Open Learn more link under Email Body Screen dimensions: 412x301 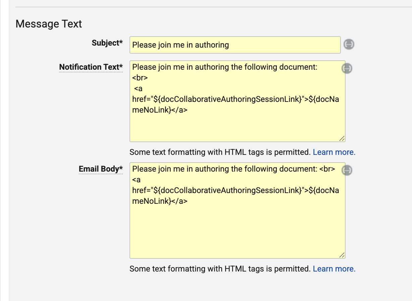334,269
